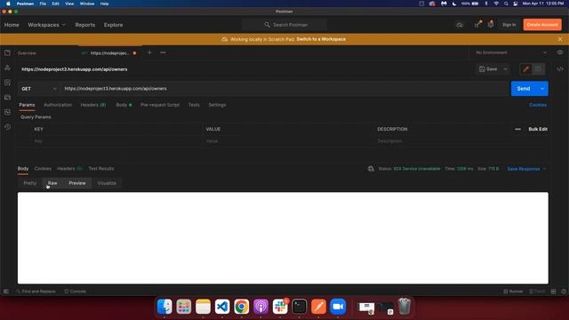Open the response Headers tab
Screen dimensions: 569x320
(69, 169)
